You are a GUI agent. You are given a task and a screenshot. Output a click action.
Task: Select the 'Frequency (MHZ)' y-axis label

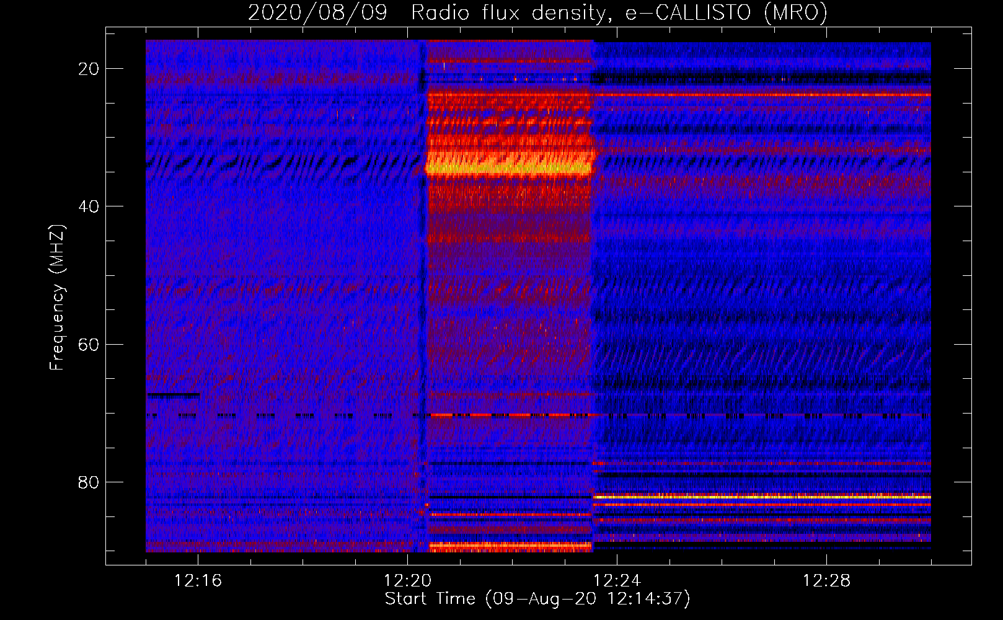[57, 298]
